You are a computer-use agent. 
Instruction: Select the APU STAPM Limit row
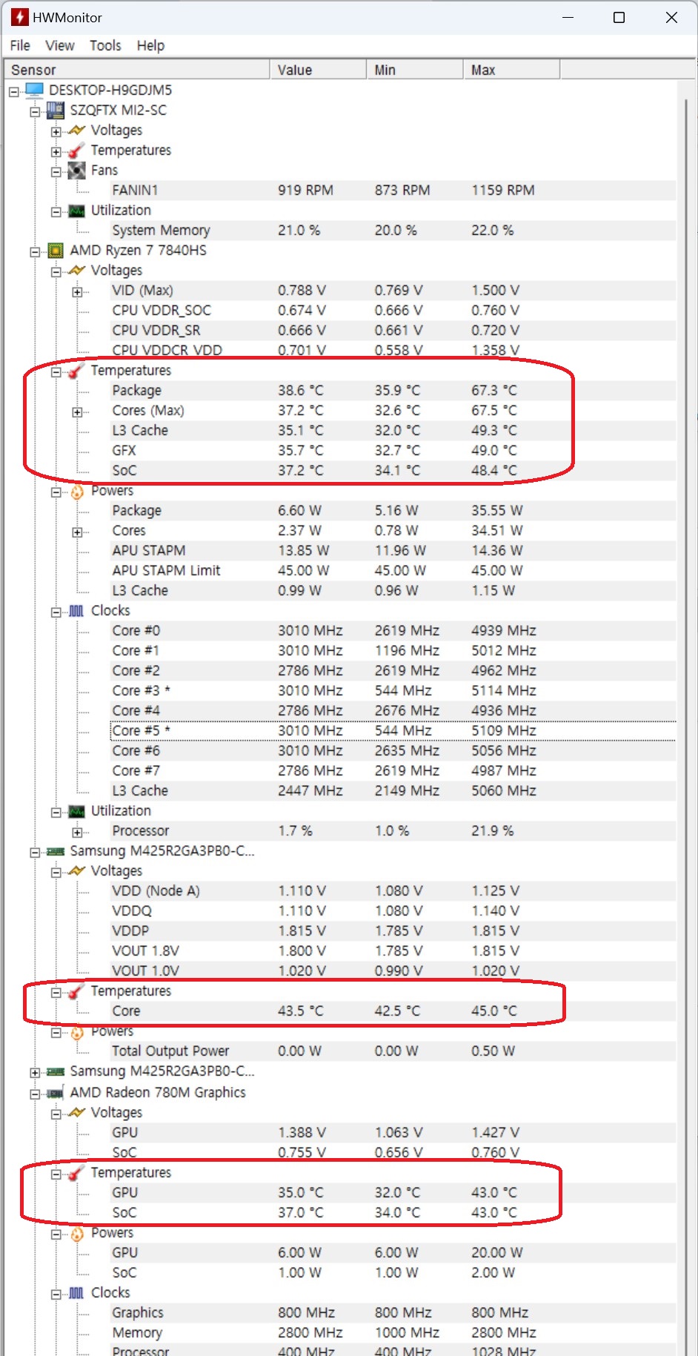[x=393, y=571]
